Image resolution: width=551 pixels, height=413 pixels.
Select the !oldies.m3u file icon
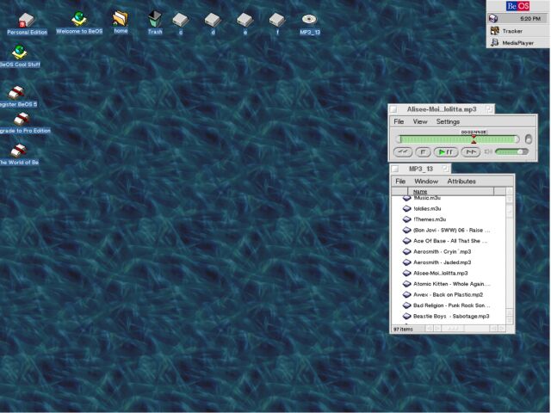(406, 208)
